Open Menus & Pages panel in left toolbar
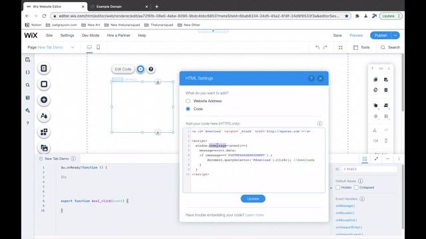This screenshot has height=239, width=426. pos(44,68)
